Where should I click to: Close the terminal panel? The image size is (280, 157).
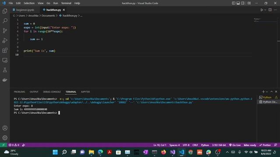[x=276, y=92]
